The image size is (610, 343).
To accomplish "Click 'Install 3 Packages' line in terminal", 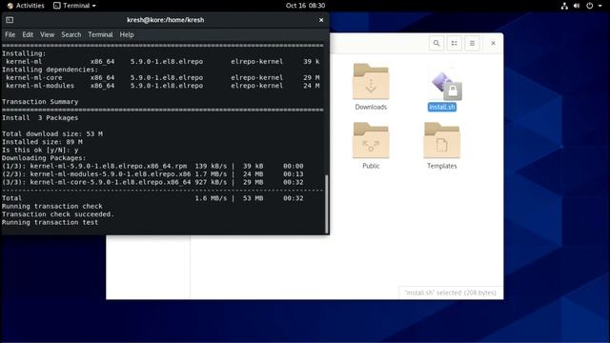I will coord(40,118).
